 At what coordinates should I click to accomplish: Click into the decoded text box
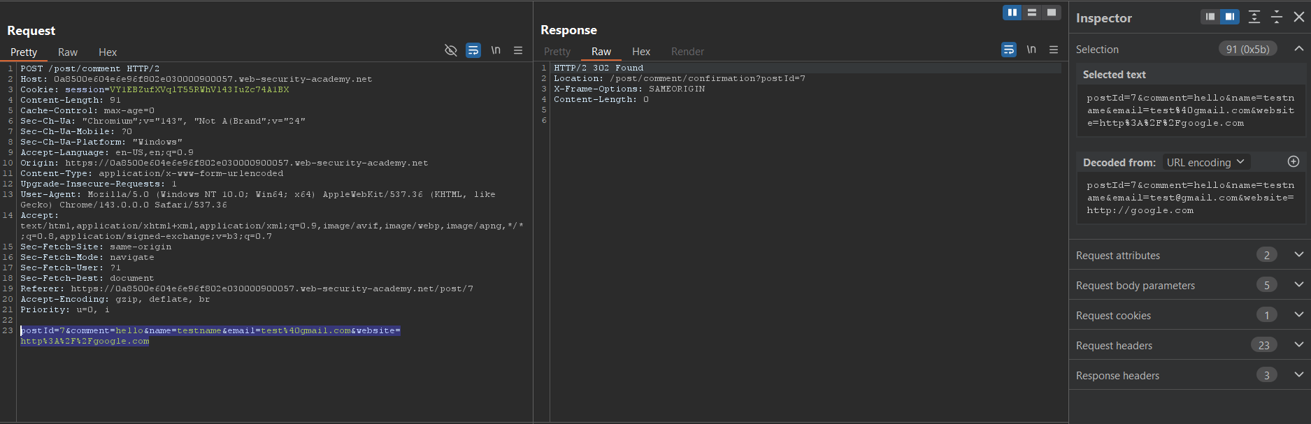coord(1191,198)
